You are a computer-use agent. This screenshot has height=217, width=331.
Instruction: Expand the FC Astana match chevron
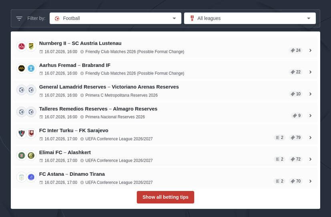tap(310, 181)
